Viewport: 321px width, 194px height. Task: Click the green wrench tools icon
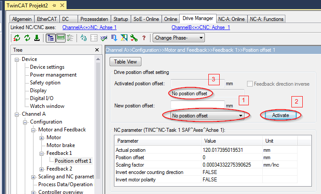(x=134, y=38)
